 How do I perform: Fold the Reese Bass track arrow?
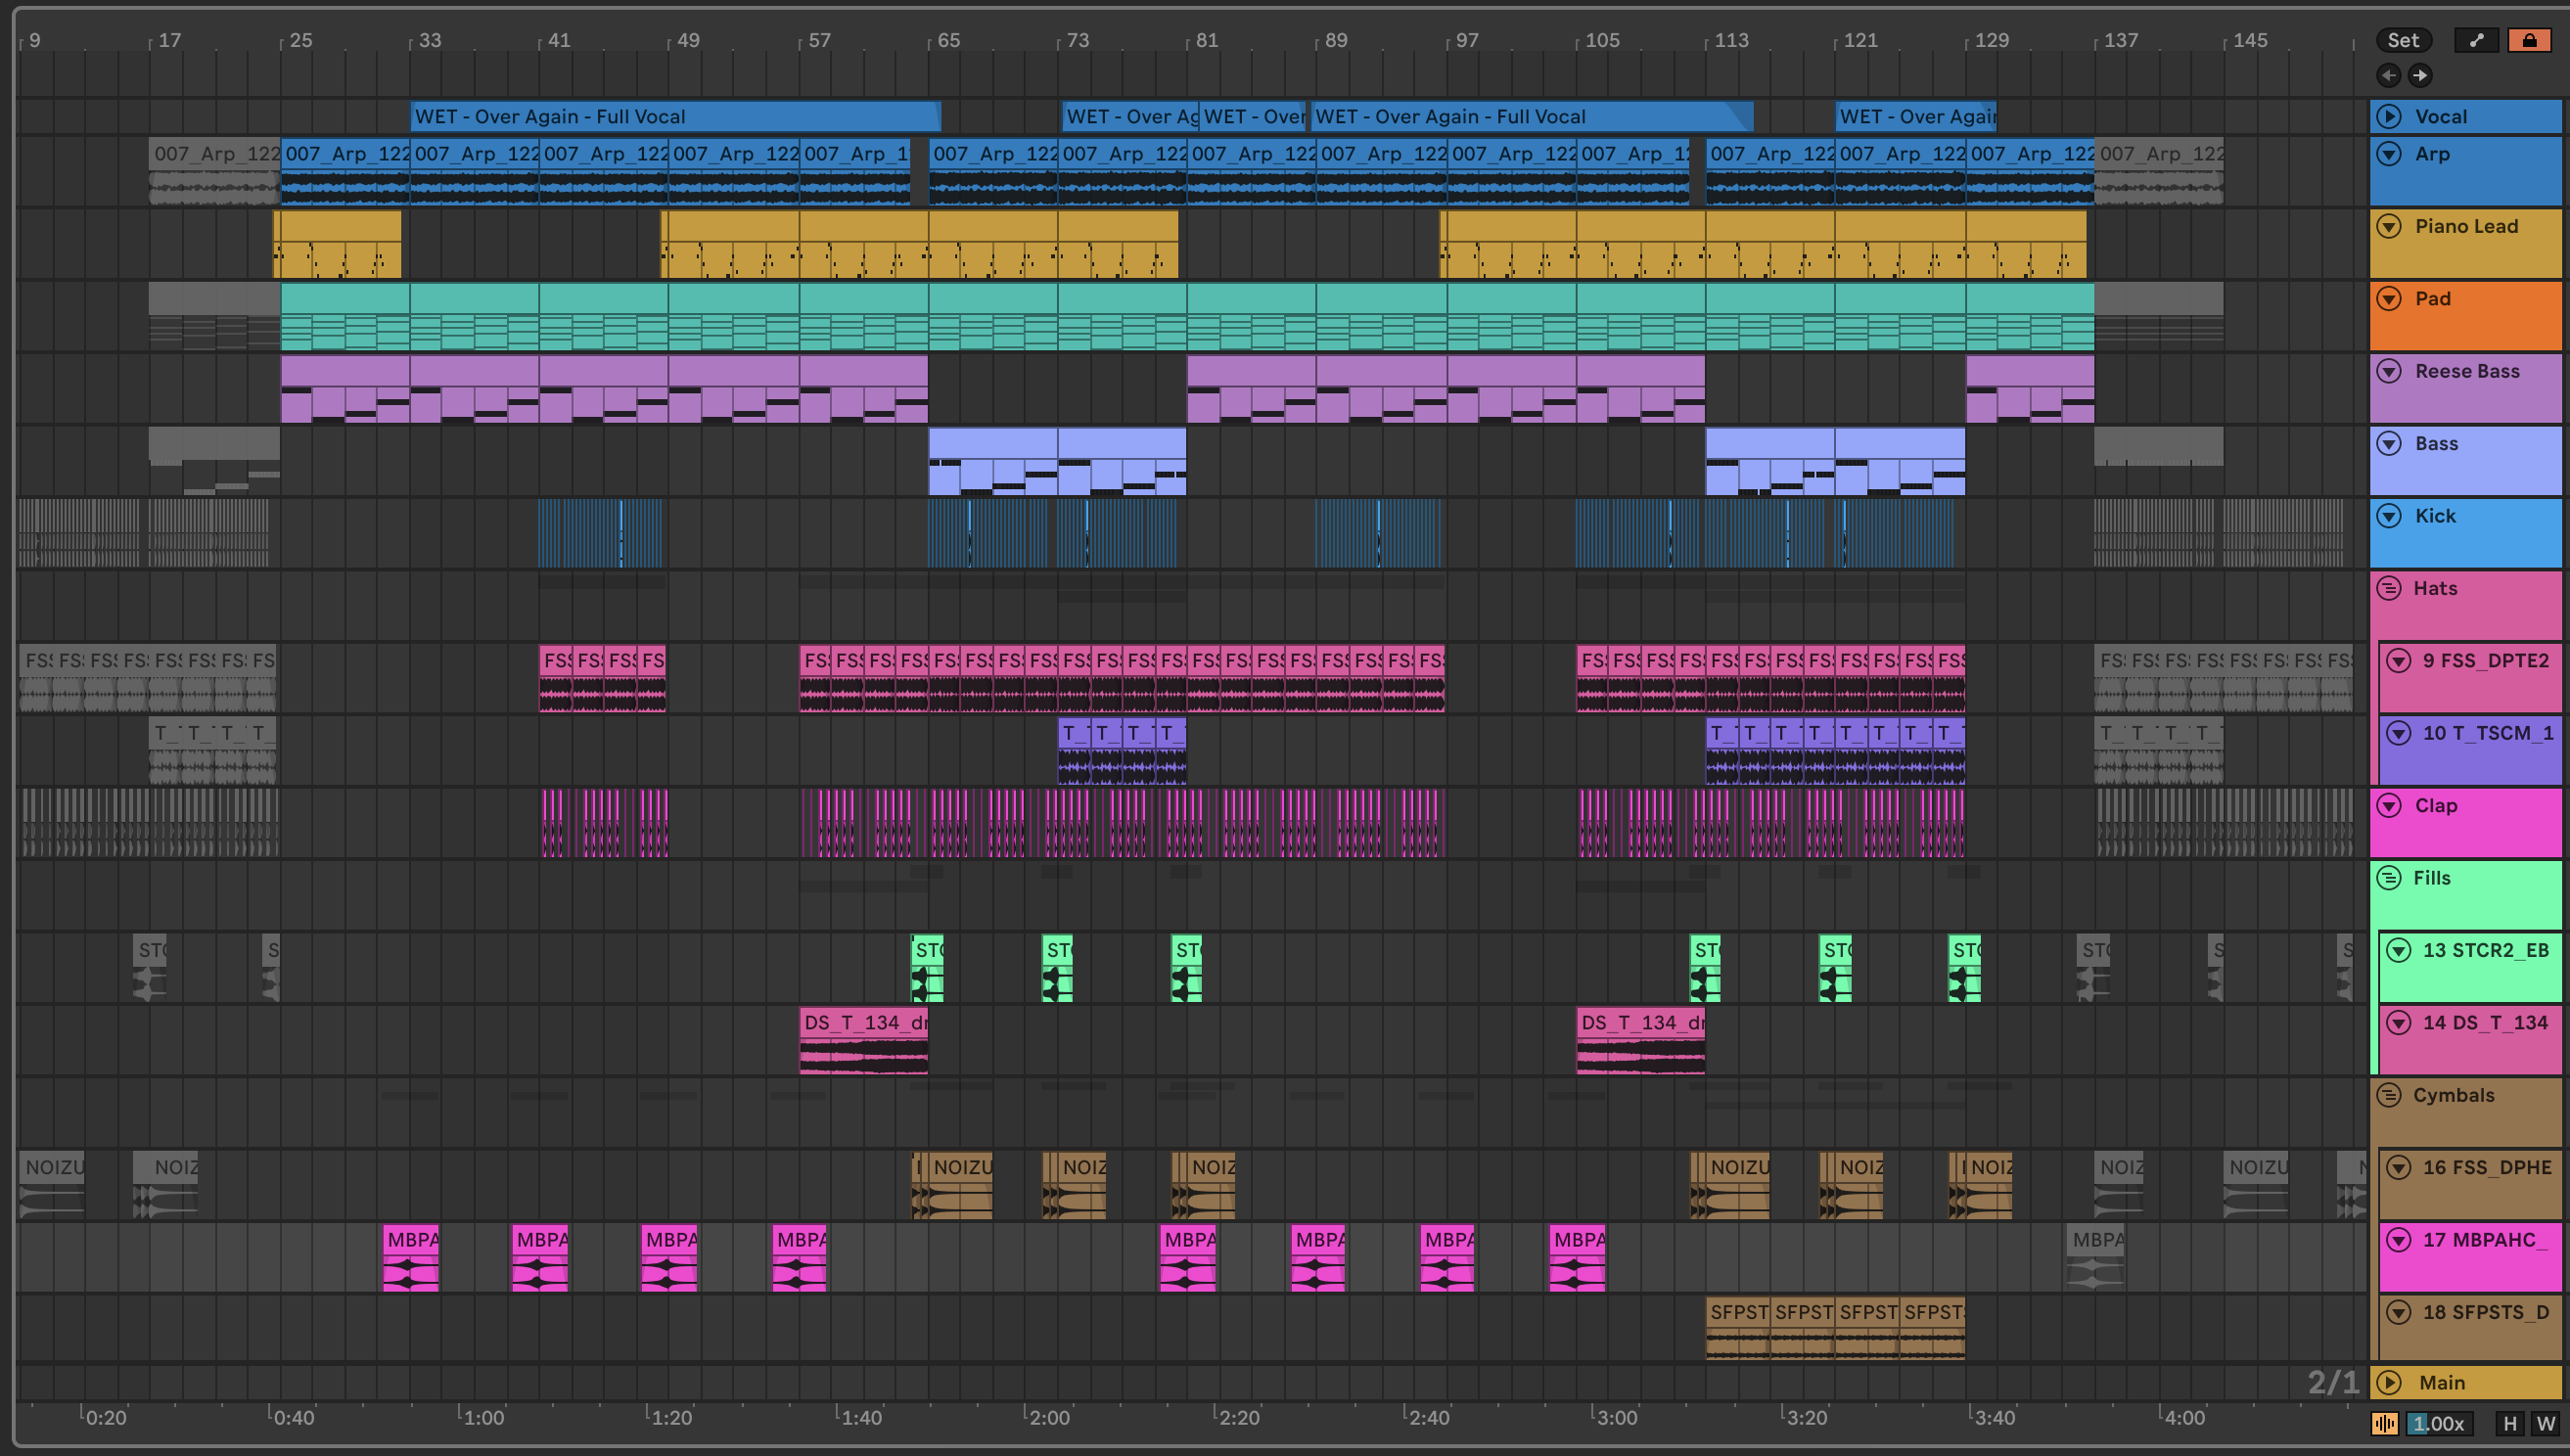pos(2389,371)
